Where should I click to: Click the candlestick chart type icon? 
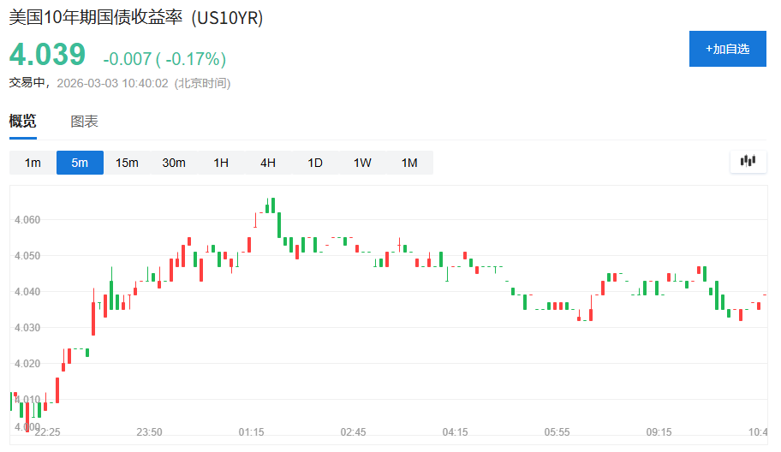pyautogui.click(x=748, y=161)
